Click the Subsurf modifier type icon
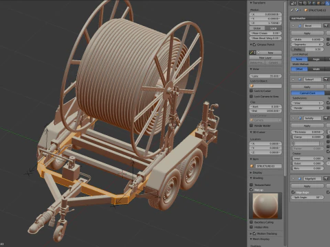 tap(300, 79)
